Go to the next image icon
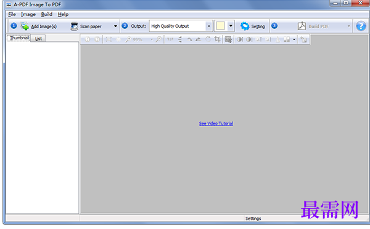 [x=97, y=39]
